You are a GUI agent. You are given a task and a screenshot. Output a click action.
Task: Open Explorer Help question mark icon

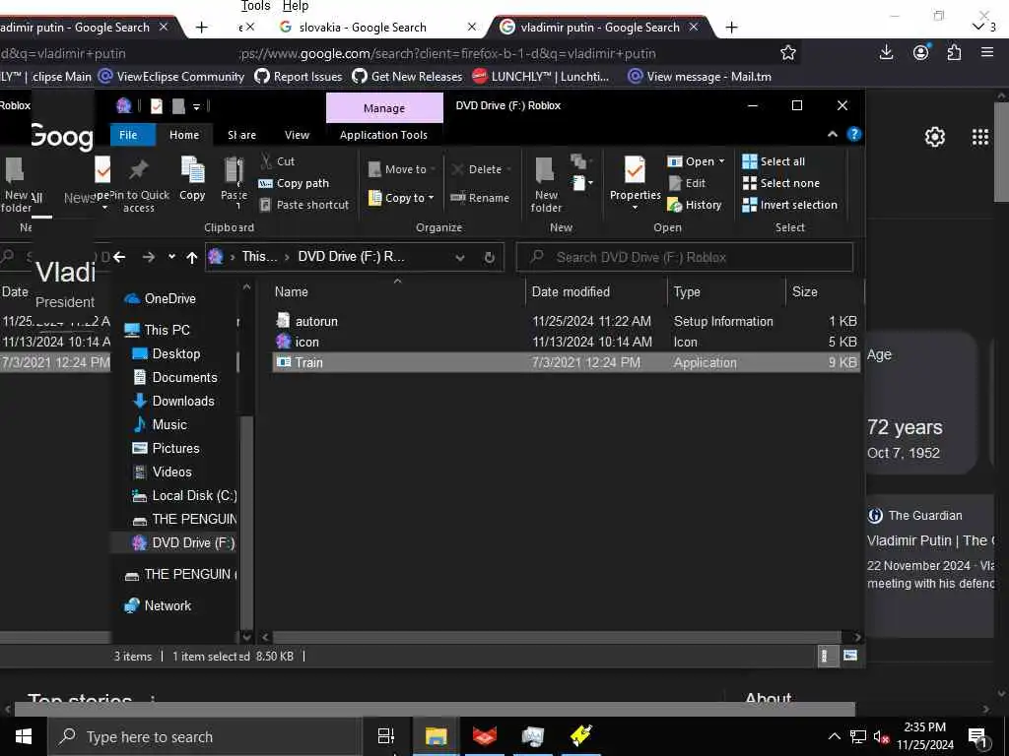click(x=854, y=134)
